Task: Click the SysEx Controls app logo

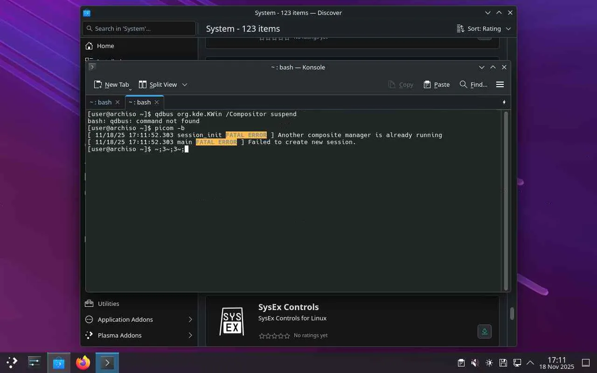Action: [232, 321]
